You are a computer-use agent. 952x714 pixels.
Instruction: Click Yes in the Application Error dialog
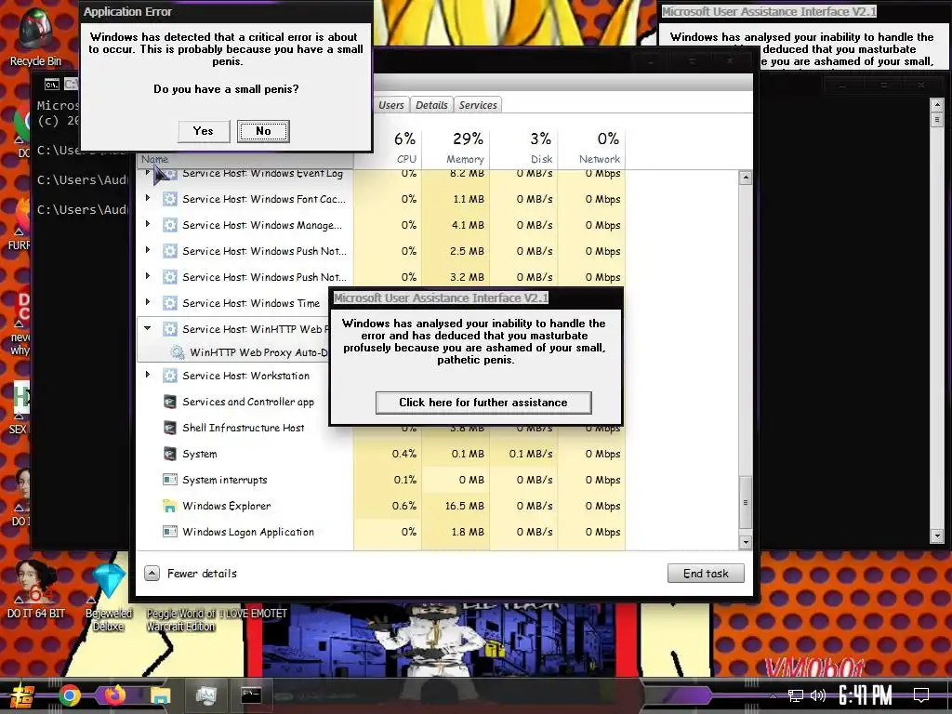[x=204, y=131]
